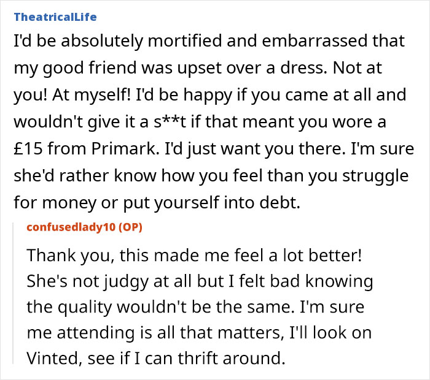430x380 pixels.
Task: Collapse the reply thread via vertical line
Action: pyautogui.click(x=13, y=294)
